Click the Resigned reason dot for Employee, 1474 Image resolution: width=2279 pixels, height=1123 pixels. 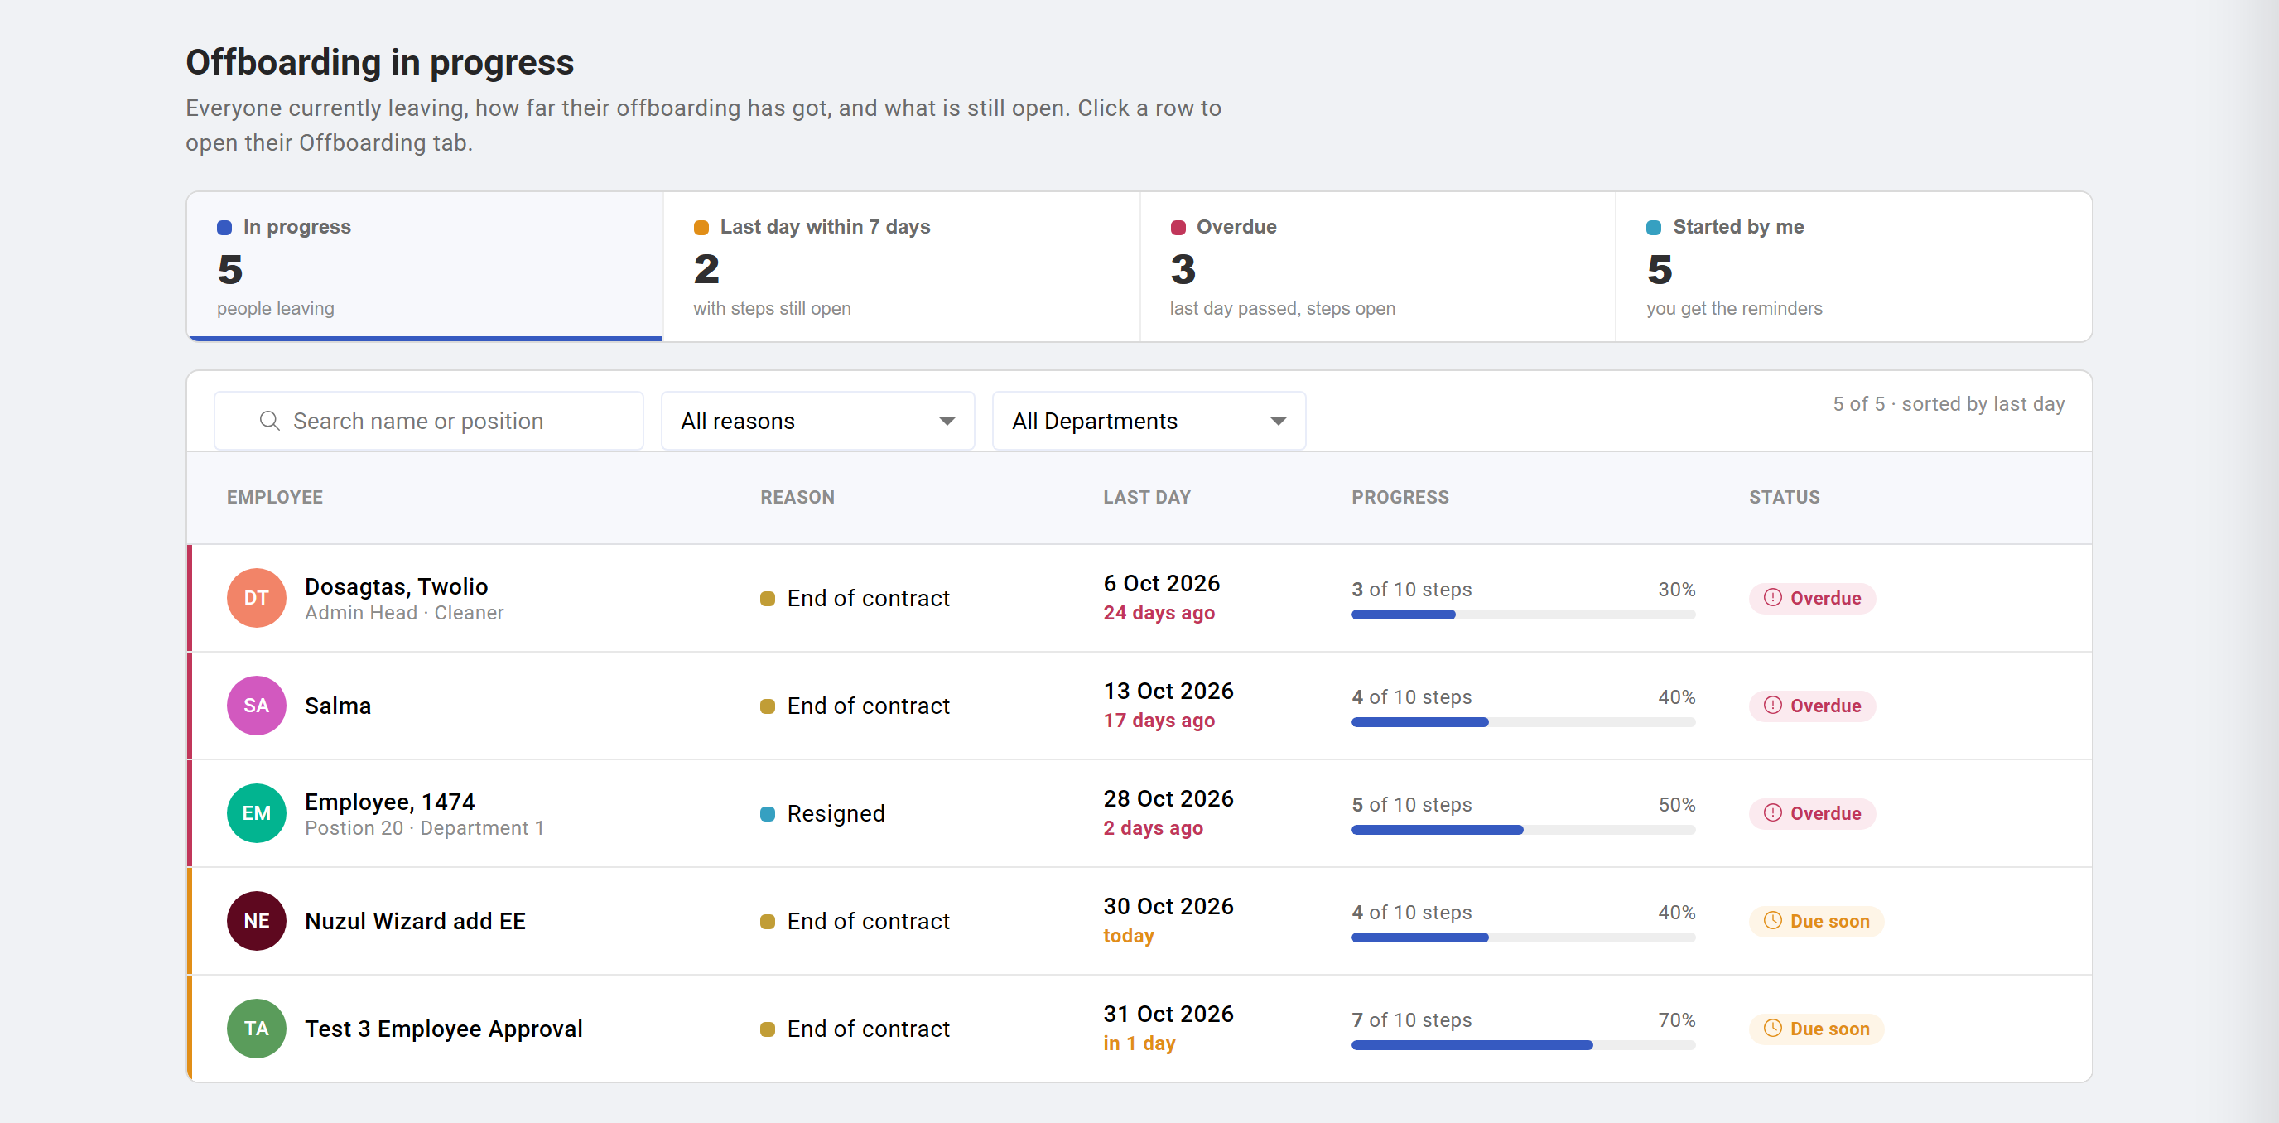coord(768,814)
